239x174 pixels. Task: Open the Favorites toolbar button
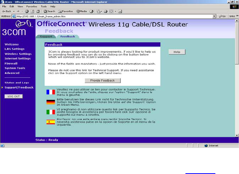pyautogui.click(x=66, y=11)
